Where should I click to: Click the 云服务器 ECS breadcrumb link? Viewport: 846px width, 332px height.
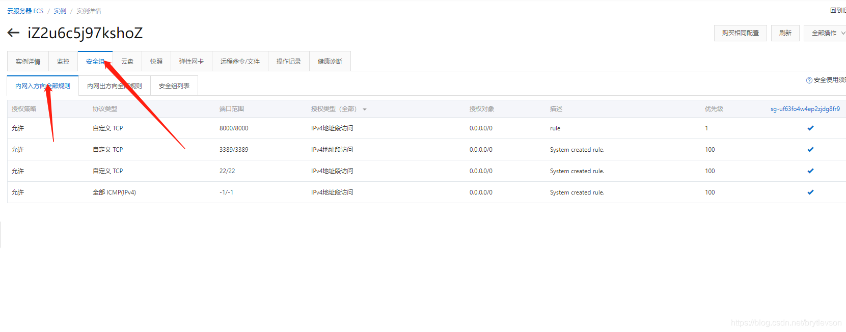coord(25,11)
